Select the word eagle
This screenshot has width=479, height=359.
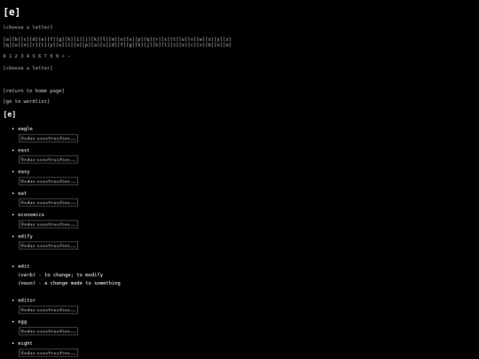pyautogui.click(x=25, y=129)
